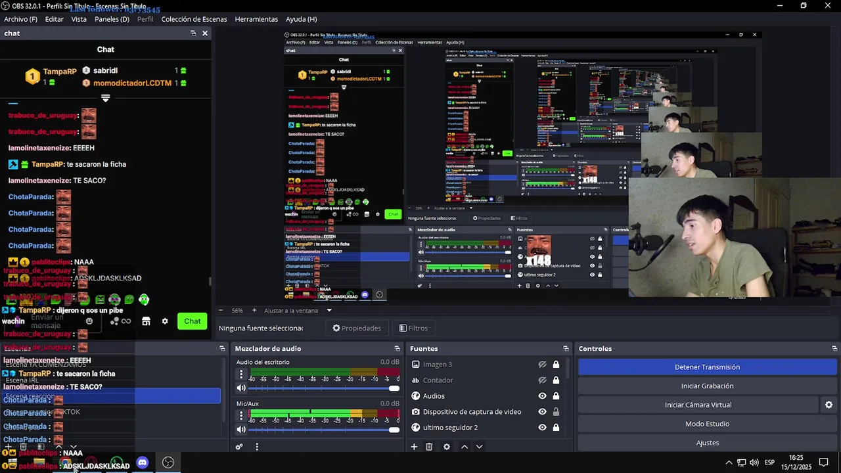Open OBS icon in the taskbar

[168, 462]
